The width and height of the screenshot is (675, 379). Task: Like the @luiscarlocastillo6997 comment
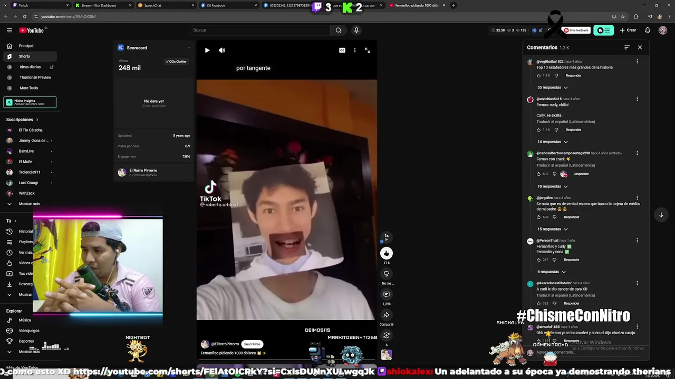point(539,303)
